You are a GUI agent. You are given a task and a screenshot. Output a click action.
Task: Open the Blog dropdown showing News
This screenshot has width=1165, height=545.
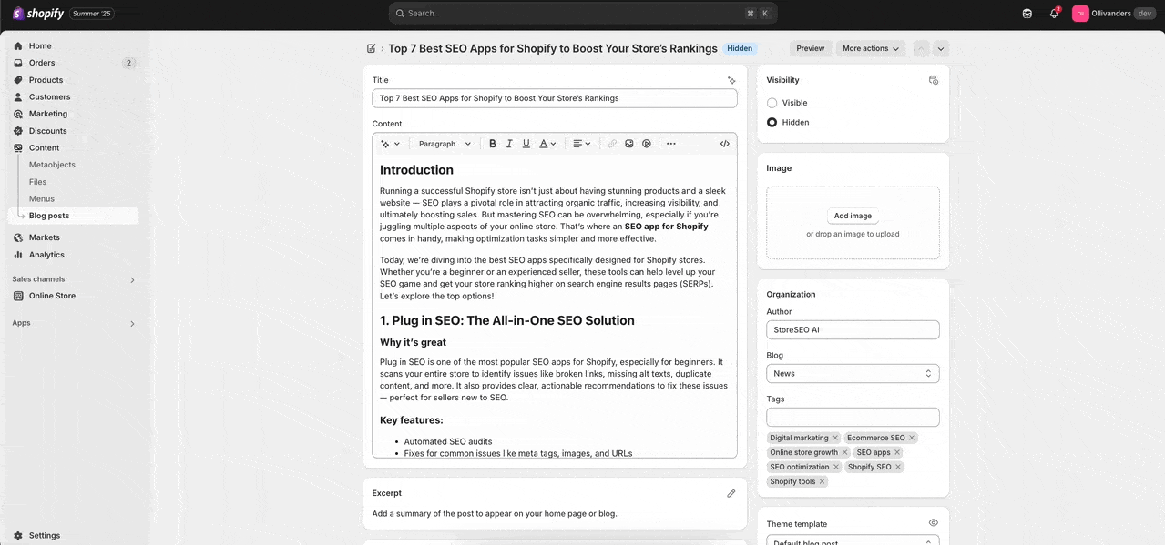pyautogui.click(x=853, y=373)
